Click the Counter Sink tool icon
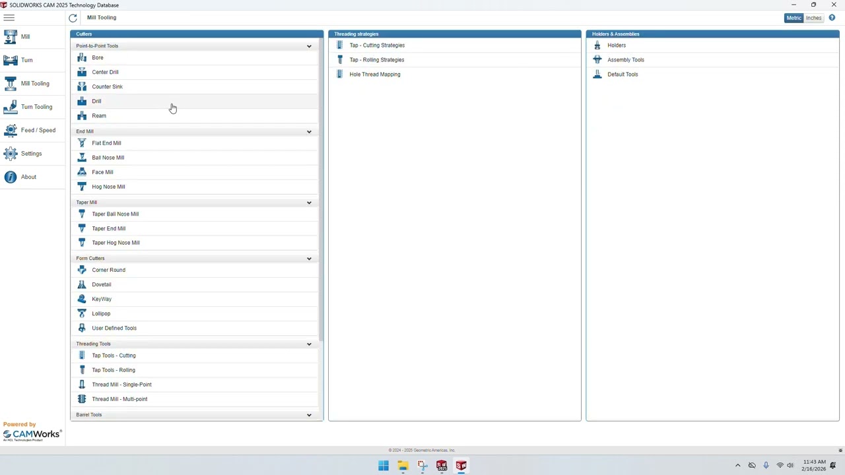The width and height of the screenshot is (845, 475). [82, 86]
